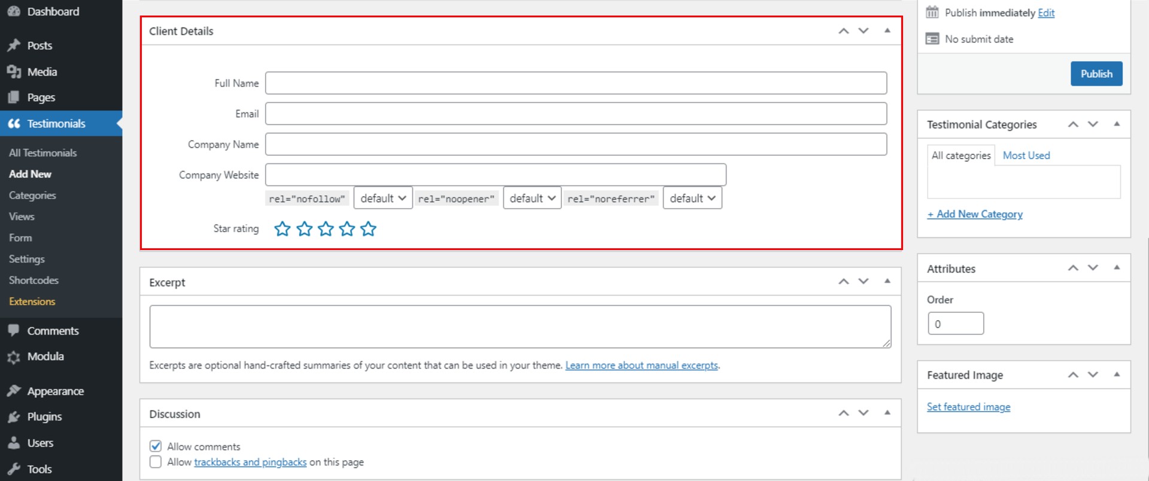Move Discussion panel up
The width and height of the screenshot is (1149, 481).
[844, 413]
